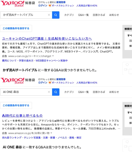
Task: Click shopping cart icon in upper header
Action: 50,6
